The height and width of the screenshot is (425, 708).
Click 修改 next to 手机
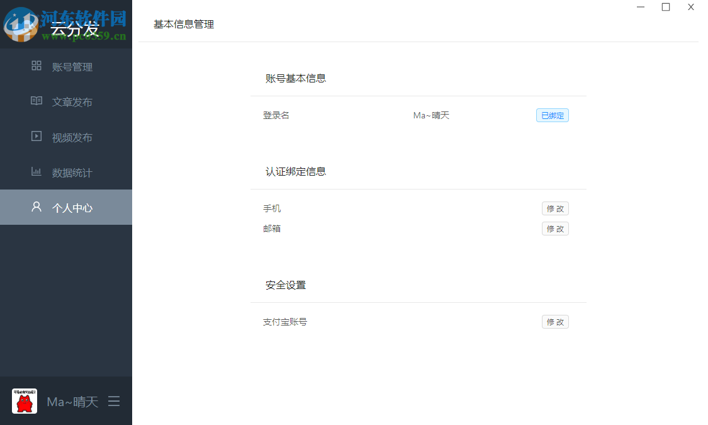click(555, 208)
